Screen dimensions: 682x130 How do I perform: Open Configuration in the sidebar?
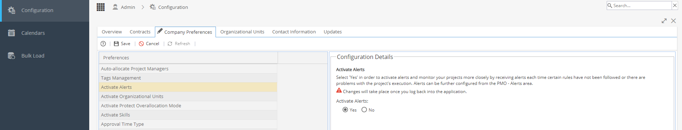(x=45, y=10)
